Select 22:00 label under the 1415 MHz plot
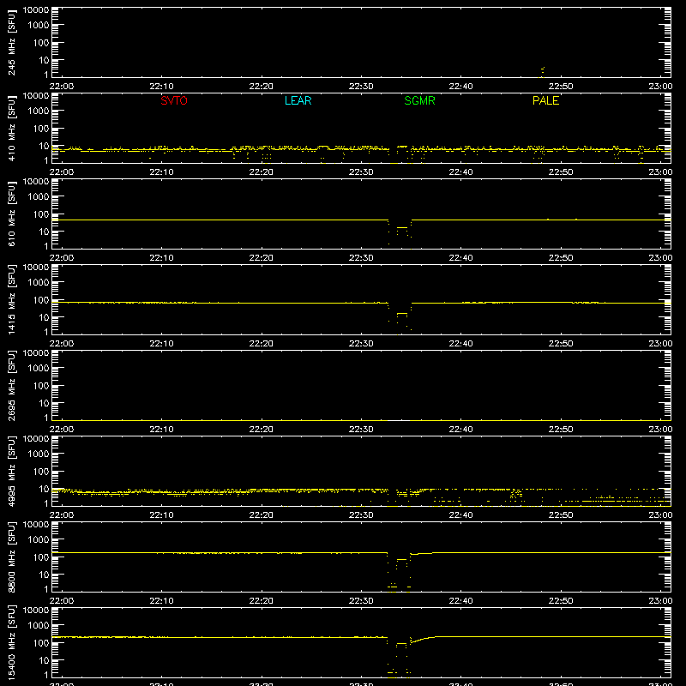686x686 pixels. click(62, 344)
